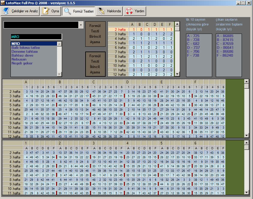This screenshot has width=253, height=199.
Task: Click column header C in the summary table
Action: (x=147, y=25)
